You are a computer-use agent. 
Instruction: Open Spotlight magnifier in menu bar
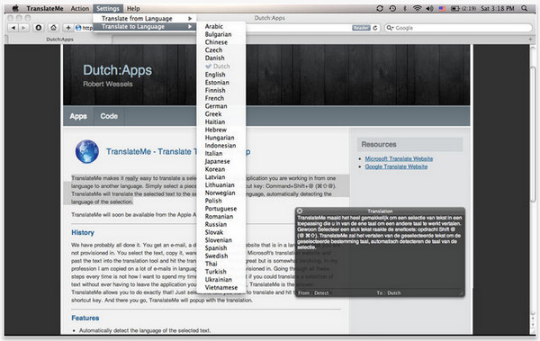pos(524,8)
